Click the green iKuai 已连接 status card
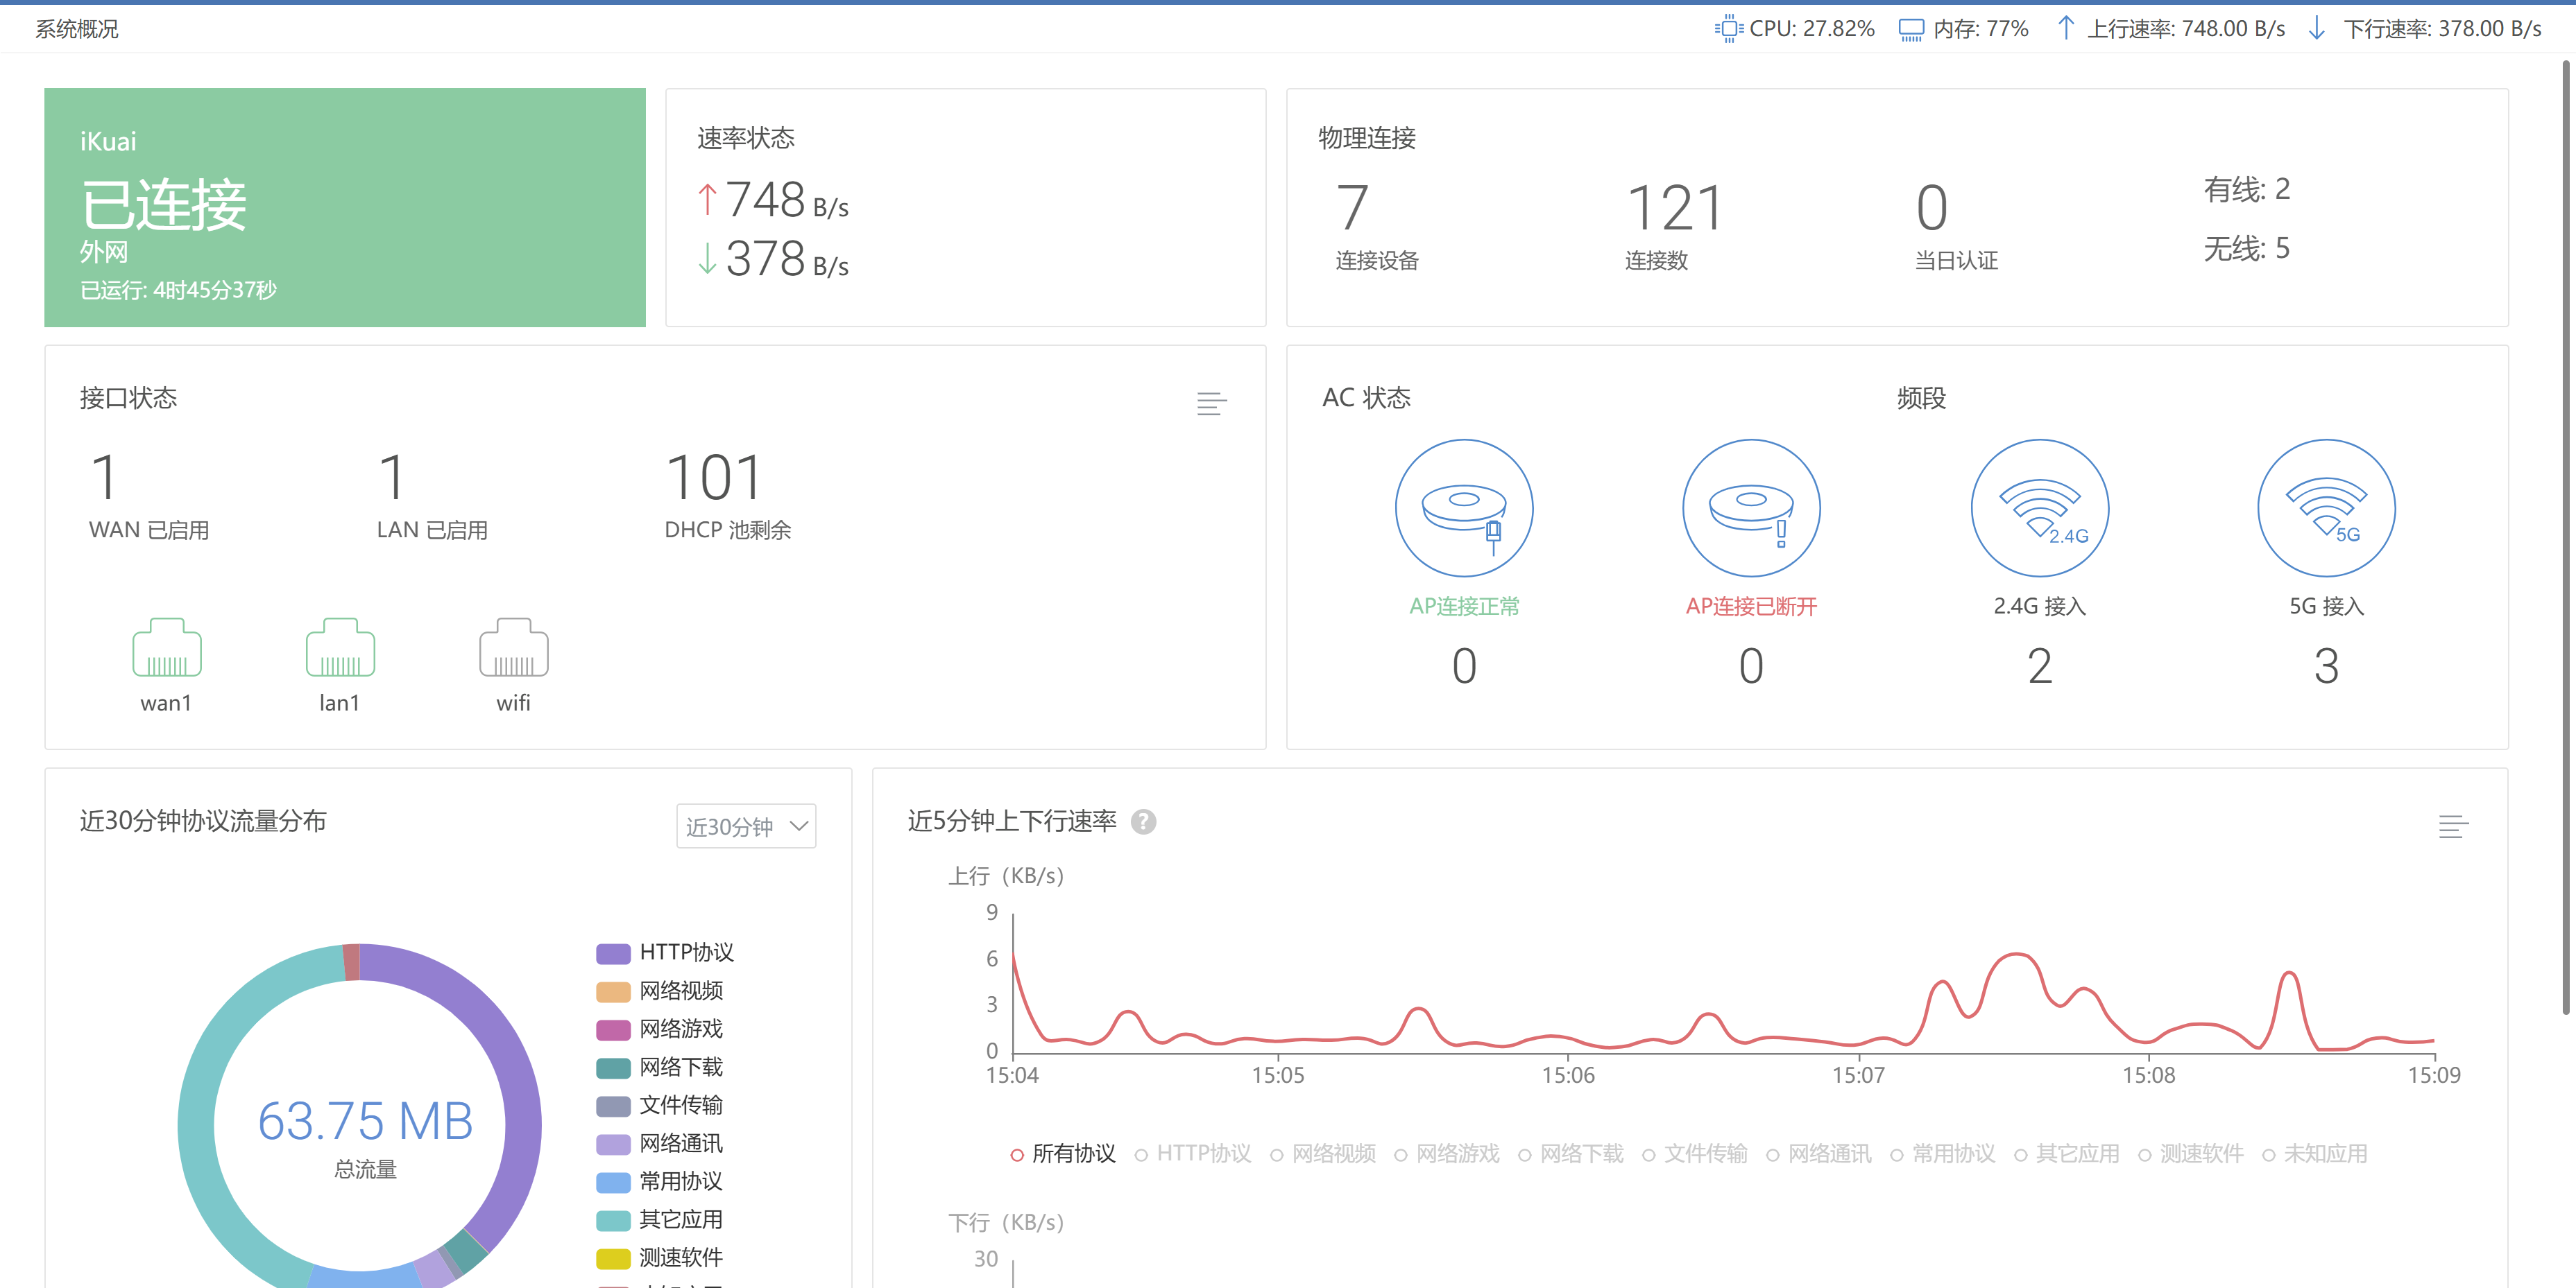2576x1288 pixels. 345,207
